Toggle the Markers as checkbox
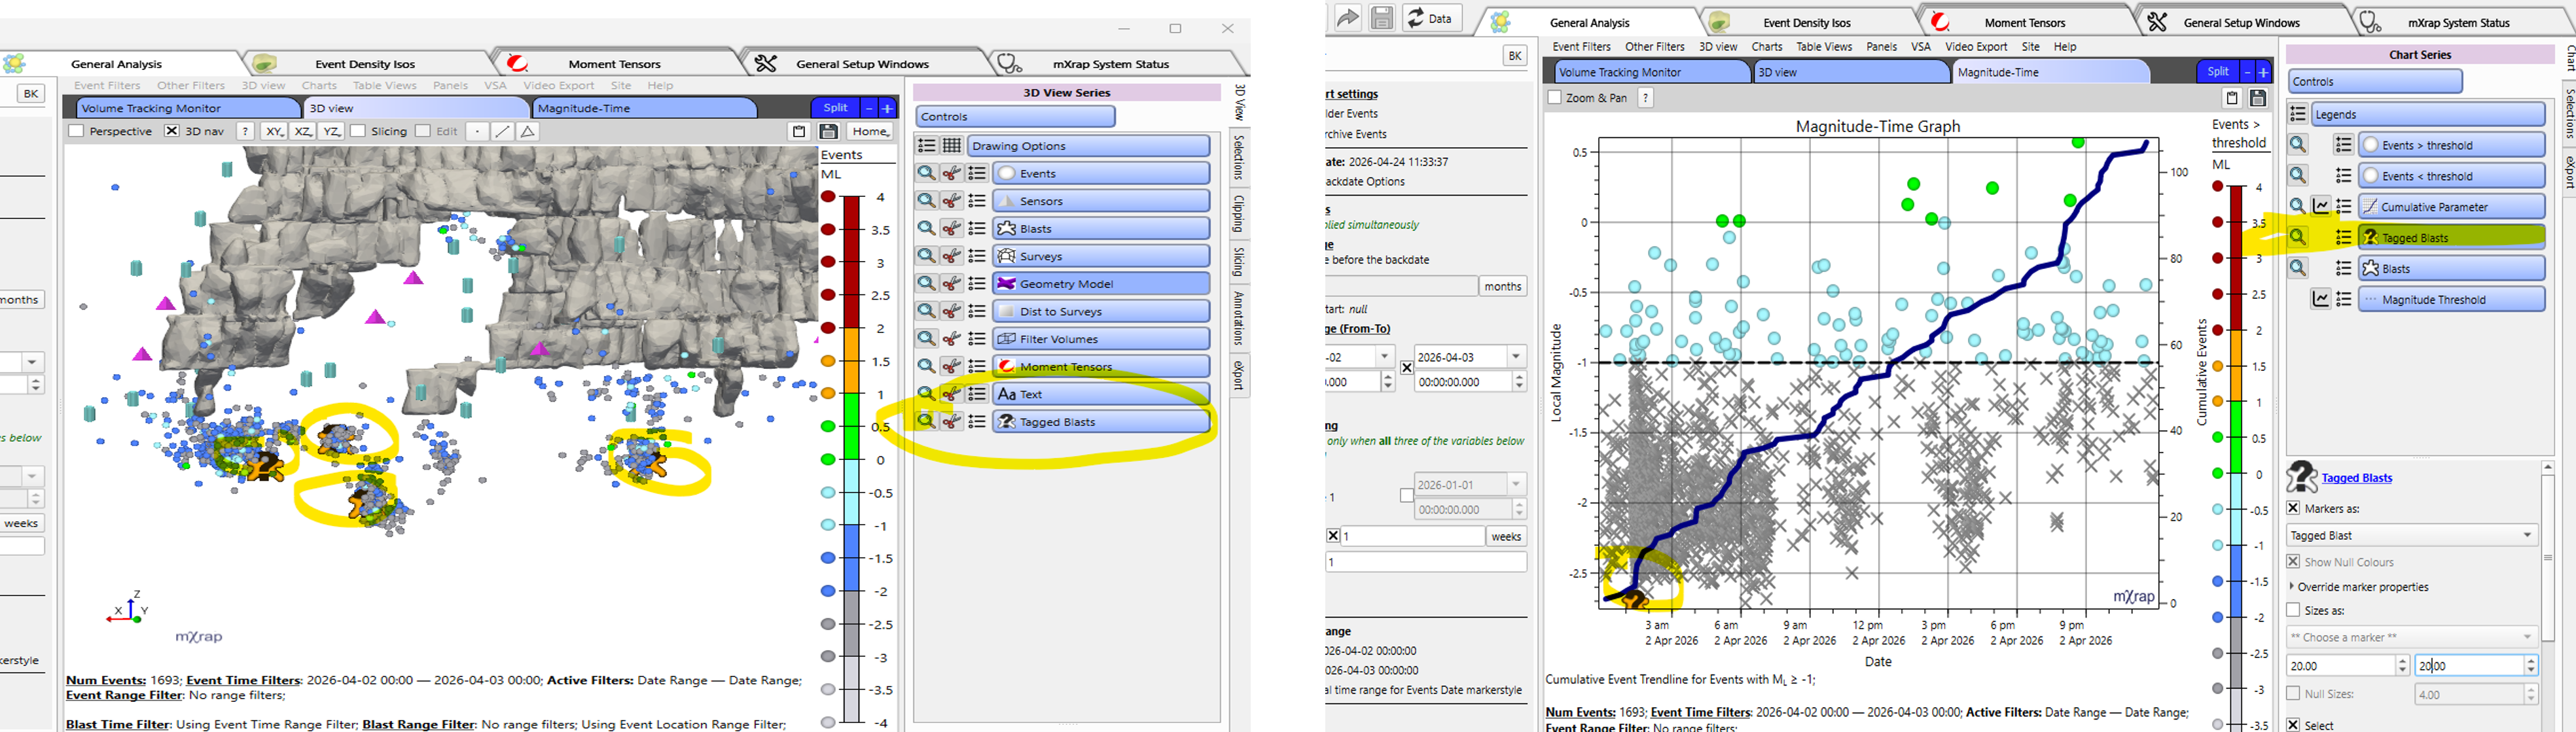This screenshot has height=732, width=2576. 2294,508
